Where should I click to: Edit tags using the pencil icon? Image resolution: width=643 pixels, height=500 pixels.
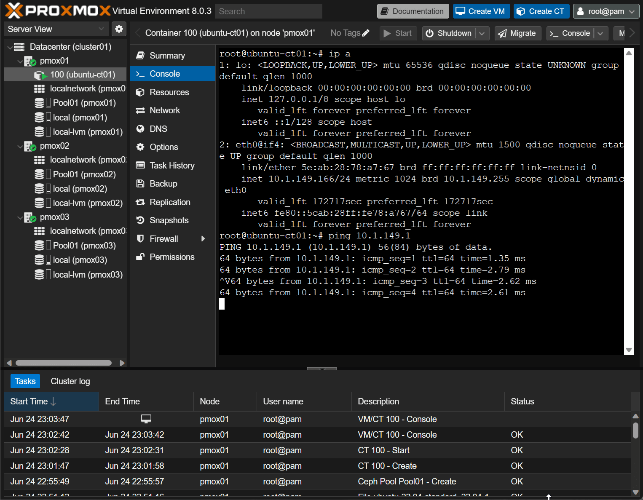click(x=365, y=32)
